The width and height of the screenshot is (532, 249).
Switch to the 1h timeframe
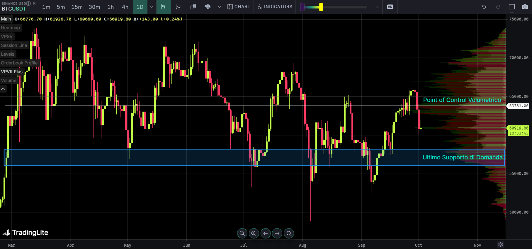pos(111,7)
